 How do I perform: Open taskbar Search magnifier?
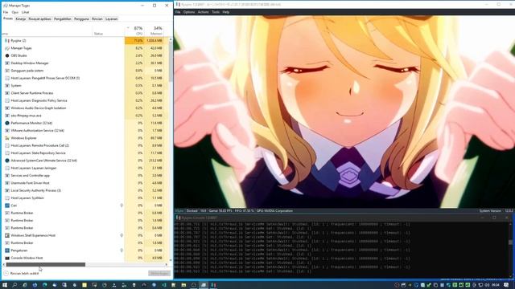click(14, 285)
